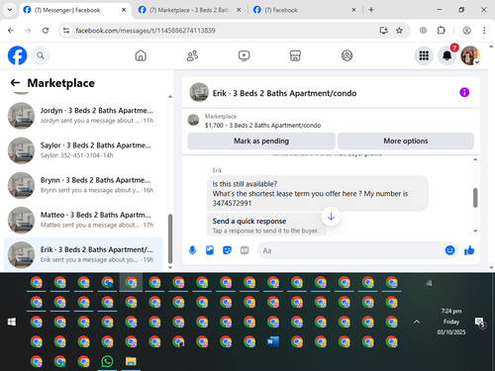
Task: Open the account profile picture menu
Action: point(470,55)
